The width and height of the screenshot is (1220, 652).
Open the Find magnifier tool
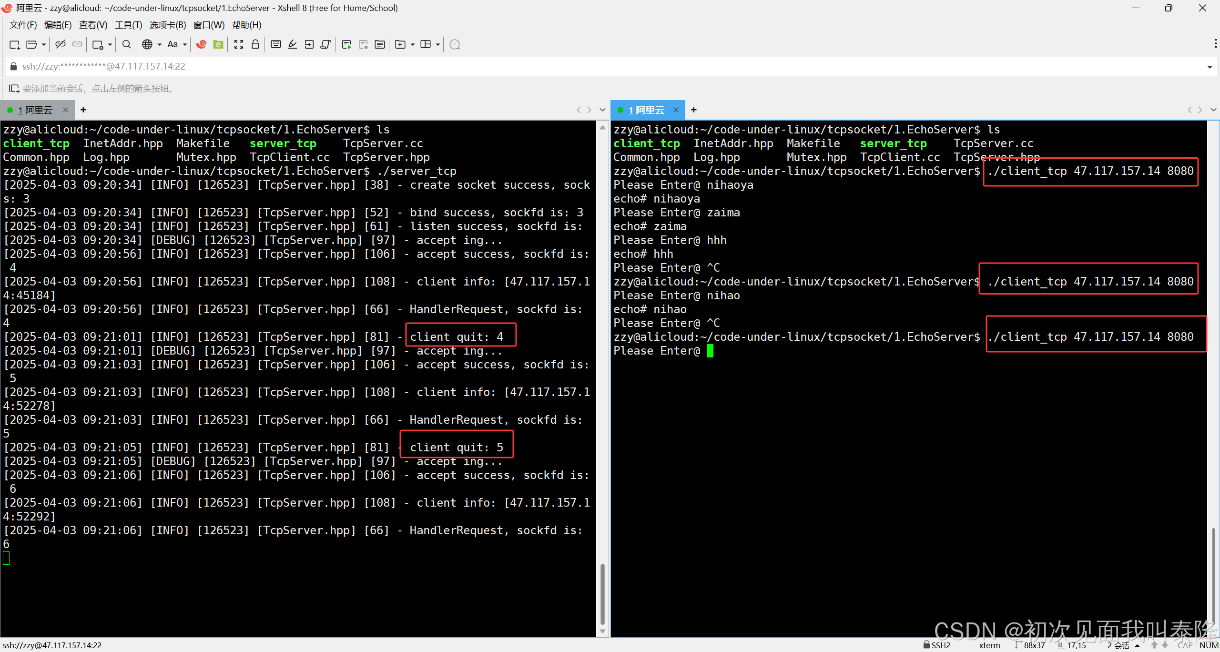coord(126,44)
